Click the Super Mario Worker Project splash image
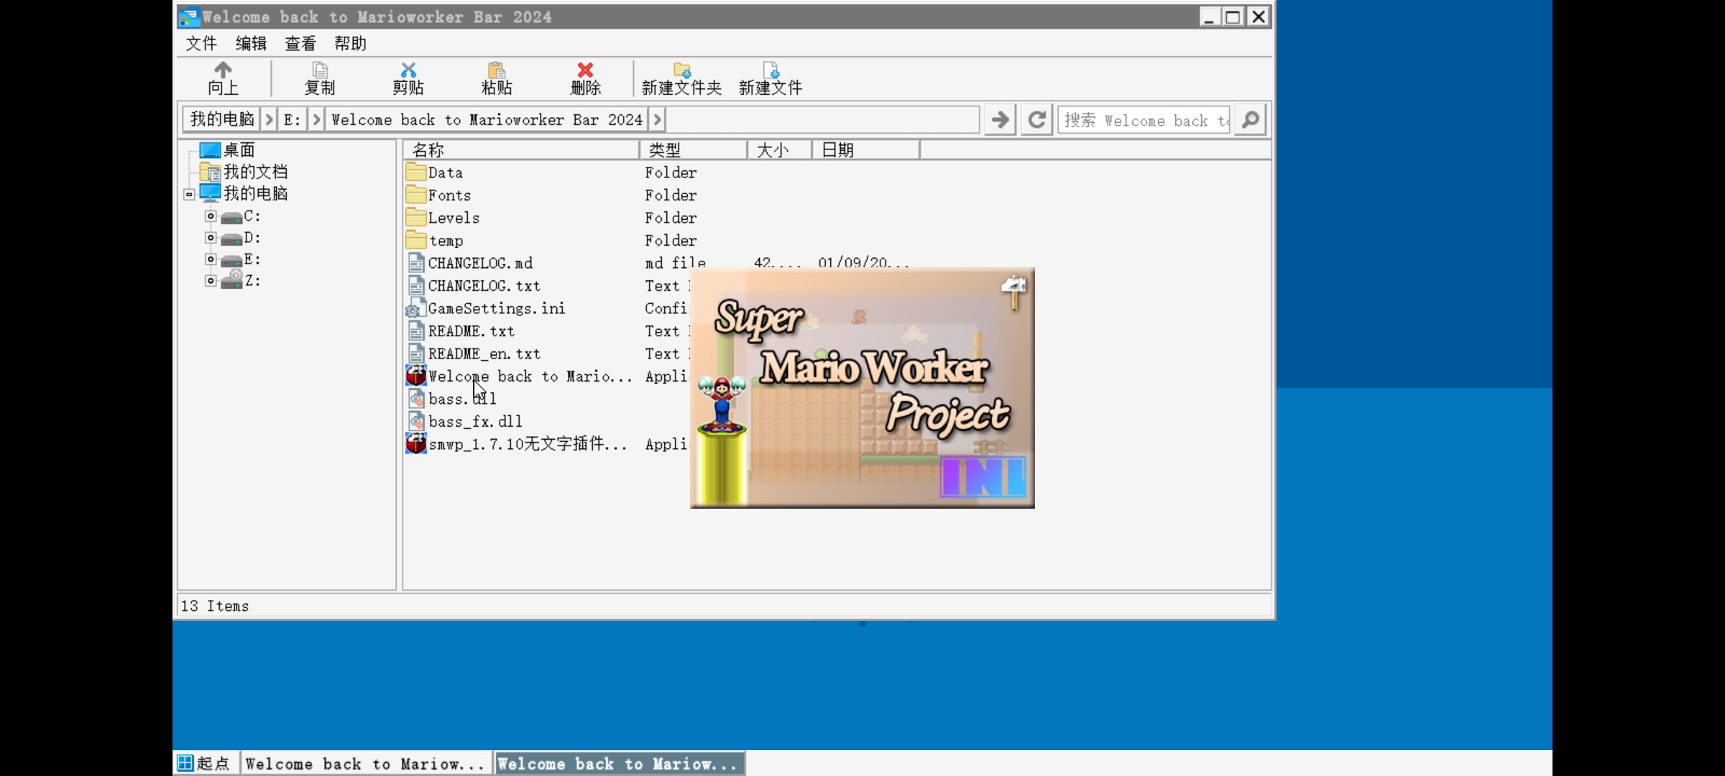The height and width of the screenshot is (776, 1725). 862,388
